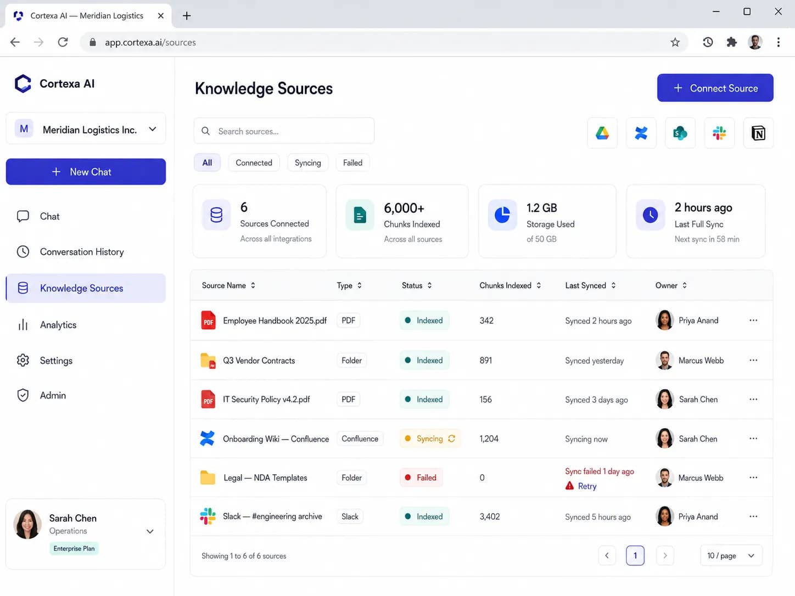This screenshot has width=795, height=596.
Task: Open the browser history clock icon
Action: click(x=708, y=42)
